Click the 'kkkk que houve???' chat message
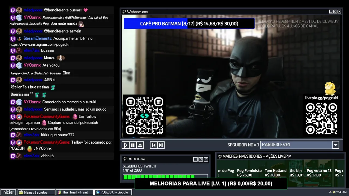This screenshot has width=349, height=196. [58, 135]
